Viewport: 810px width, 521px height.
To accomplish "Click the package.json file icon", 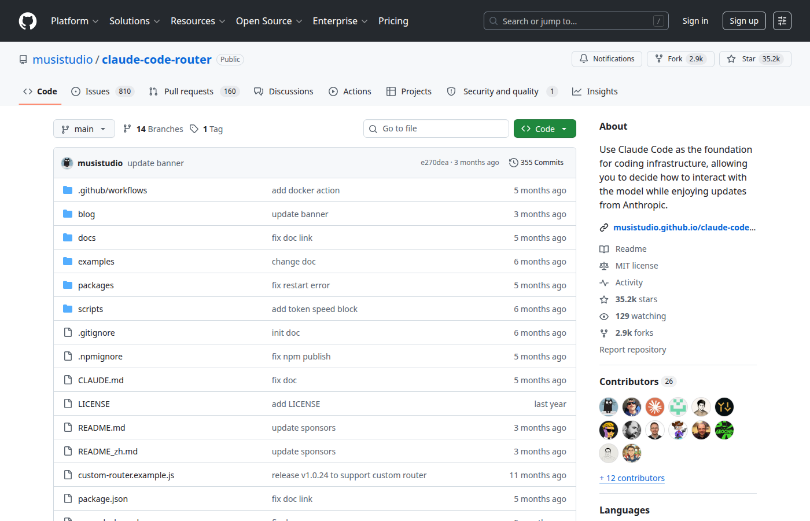I will pos(68,498).
